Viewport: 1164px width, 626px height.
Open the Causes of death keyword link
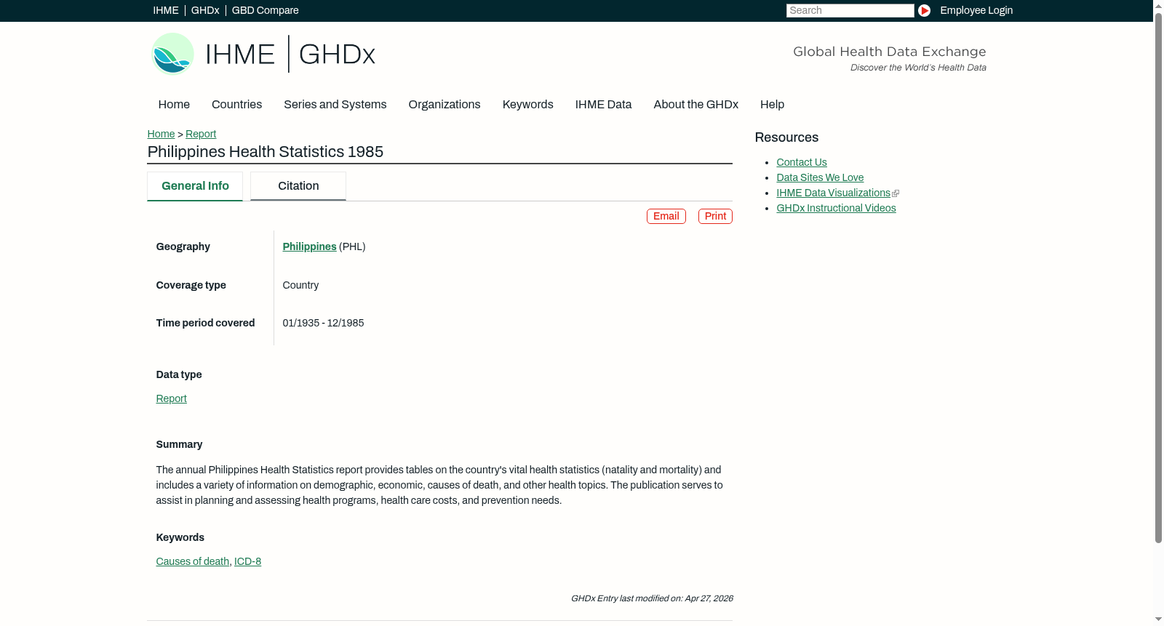click(x=193, y=562)
